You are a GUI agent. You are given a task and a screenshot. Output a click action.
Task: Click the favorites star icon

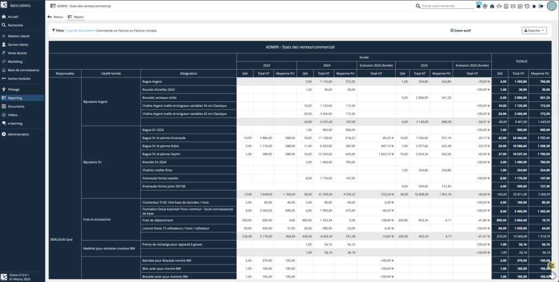(533, 6)
